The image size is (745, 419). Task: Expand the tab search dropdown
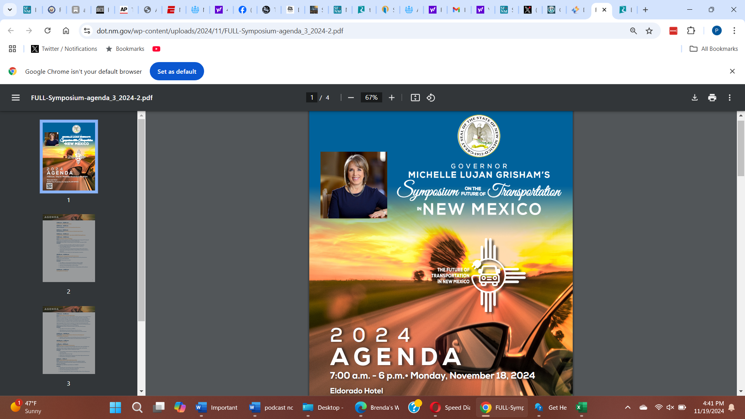click(x=10, y=10)
